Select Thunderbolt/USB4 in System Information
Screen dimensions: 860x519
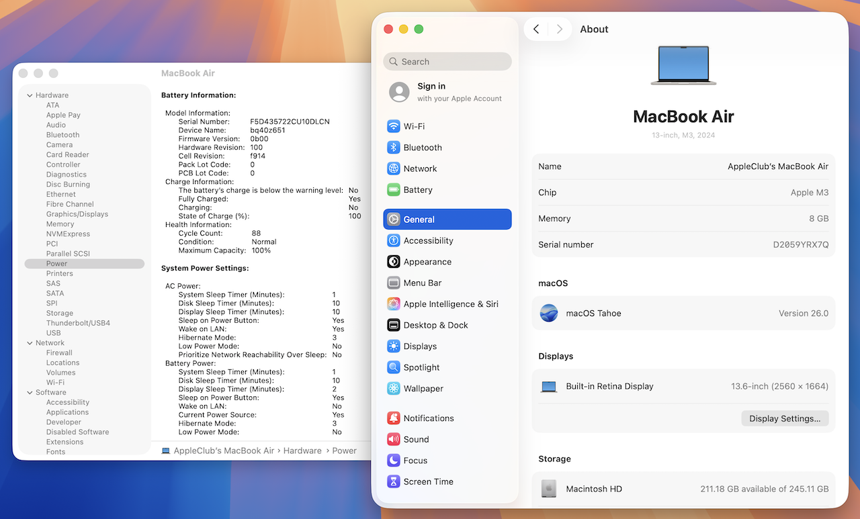tap(78, 323)
